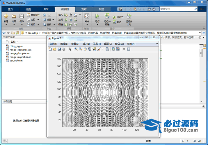The width and height of the screenshot is (208, 145).
Task: Open the dropdown beside 转至 (Go To)
Action: (53, 20)
